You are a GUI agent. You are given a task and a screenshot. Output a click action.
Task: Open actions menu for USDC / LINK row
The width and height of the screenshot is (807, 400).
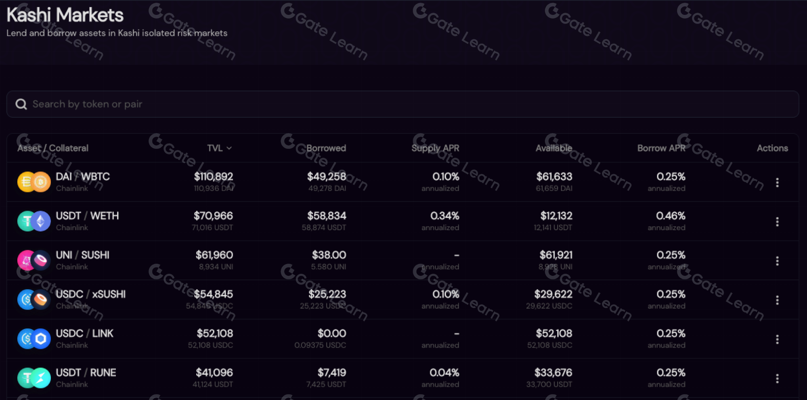click(777, 339)
